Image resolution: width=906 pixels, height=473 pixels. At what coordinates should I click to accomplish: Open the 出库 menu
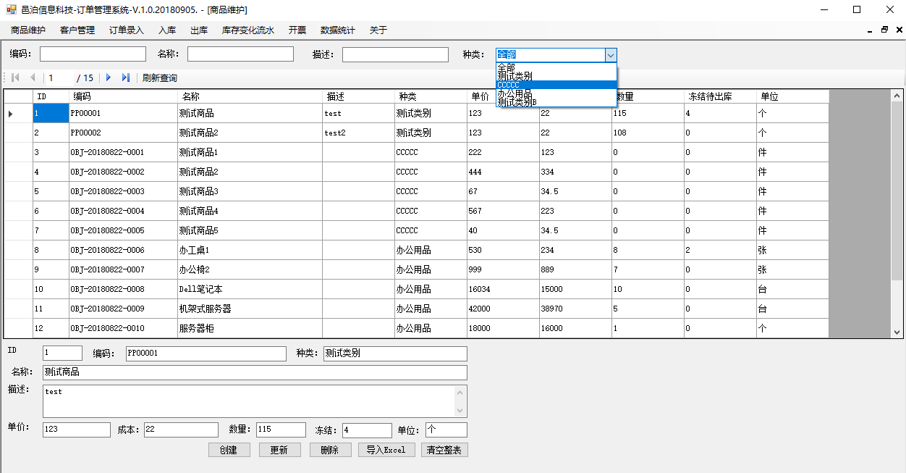click(x=199, y=30)
